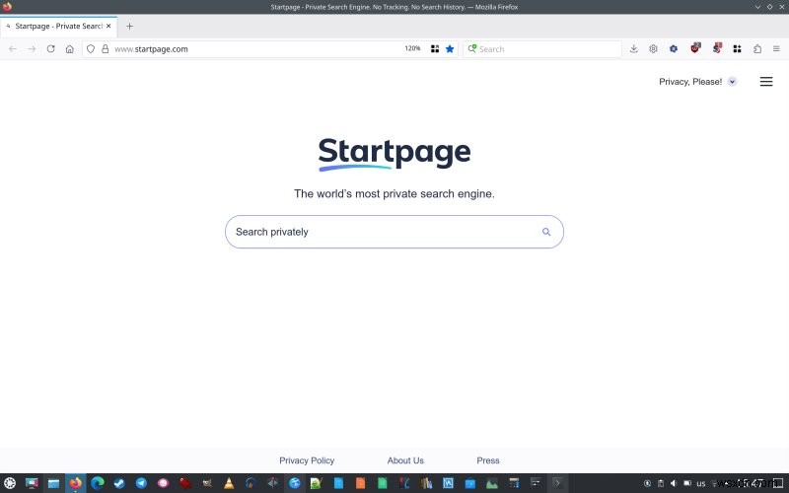Launch Telegram from the taskbar
This screenshot has width=789, height=493.
[141, 483]
